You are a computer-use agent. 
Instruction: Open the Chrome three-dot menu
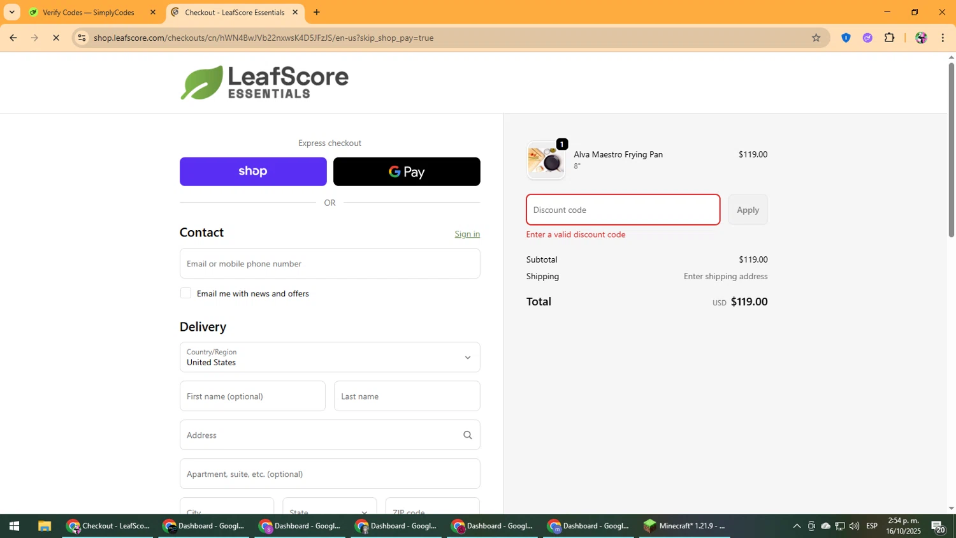(943, 38)
